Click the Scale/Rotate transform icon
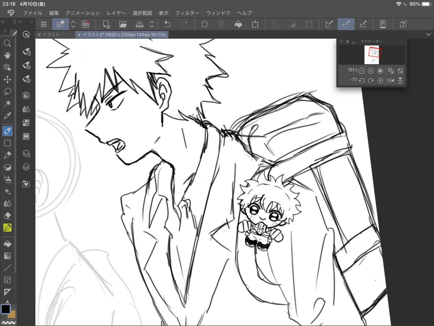The width and height of the screenshot is (434, 326). [x=255, y=24]
